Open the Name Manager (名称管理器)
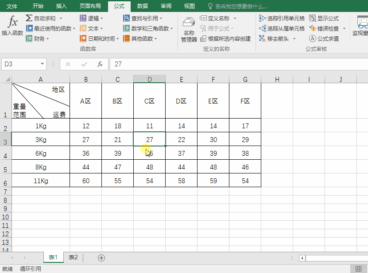Screen dimensions: 368x273 pos(189,29)
